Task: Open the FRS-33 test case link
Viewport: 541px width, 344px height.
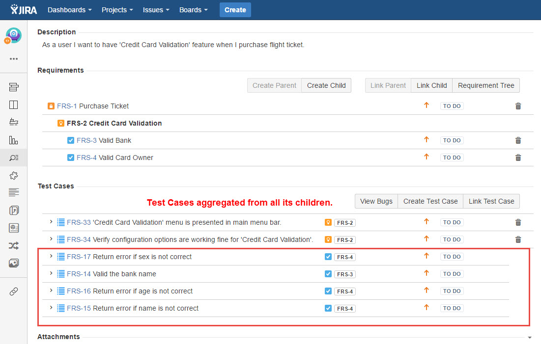Action: pos(79,223)
